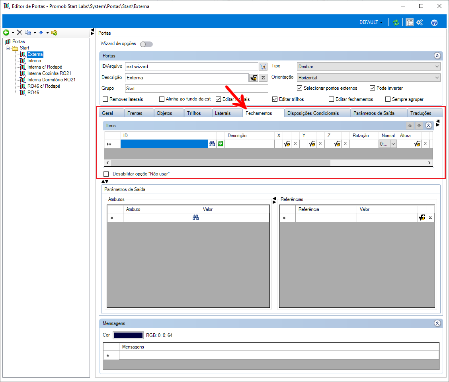Click binoculars search icon in Itens row
Viewport: 449px width, 382px height.
(212, 144)
